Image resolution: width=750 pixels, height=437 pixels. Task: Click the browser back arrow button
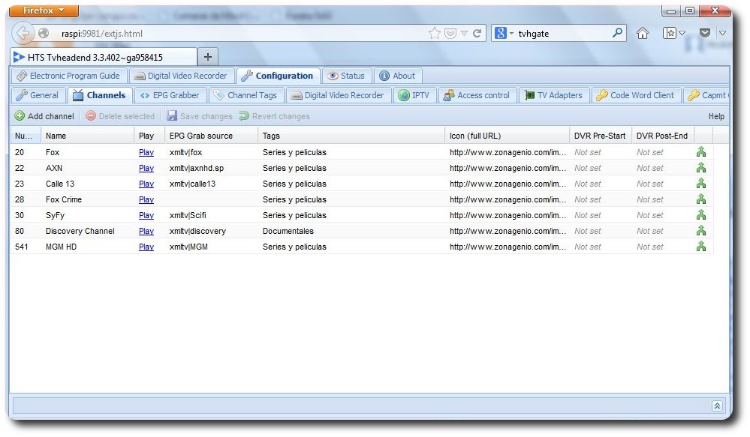coord(23,33)
